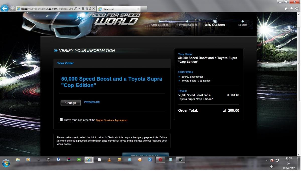
Task: Stop loading with the address bar X
Action: 93,9
